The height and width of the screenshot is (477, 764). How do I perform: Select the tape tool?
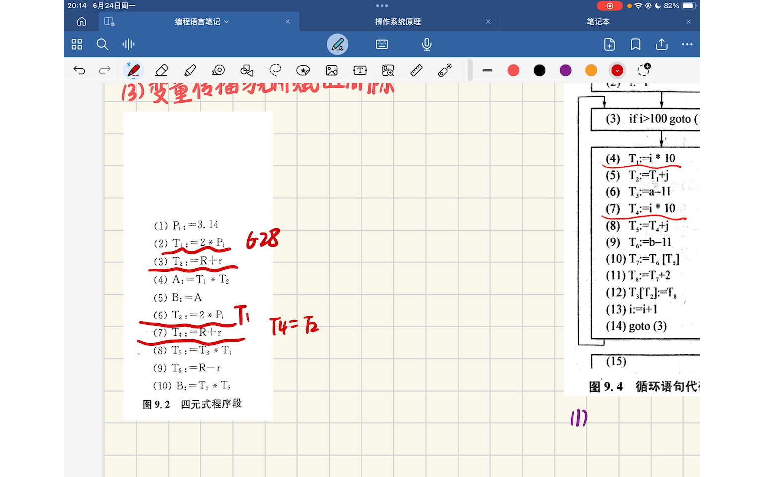point(218,70)
